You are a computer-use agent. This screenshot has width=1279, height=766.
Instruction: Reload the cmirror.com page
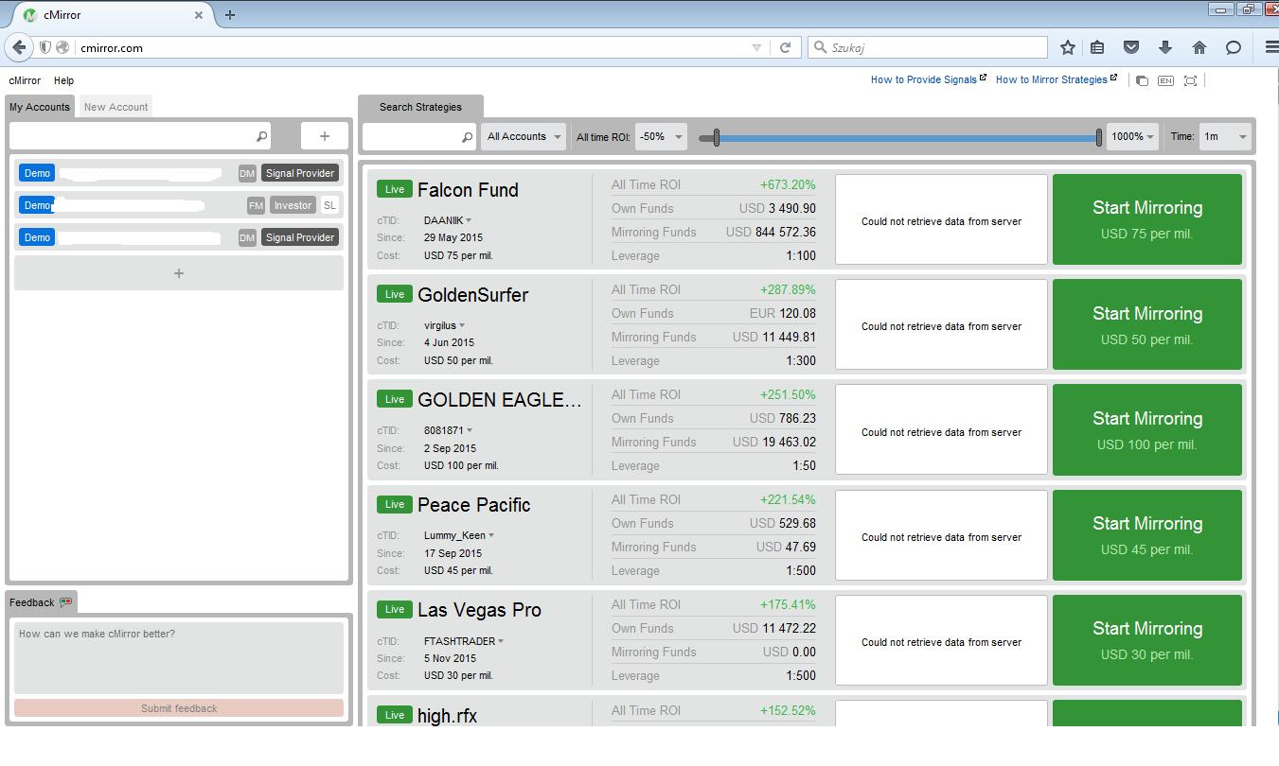[785, 47]
